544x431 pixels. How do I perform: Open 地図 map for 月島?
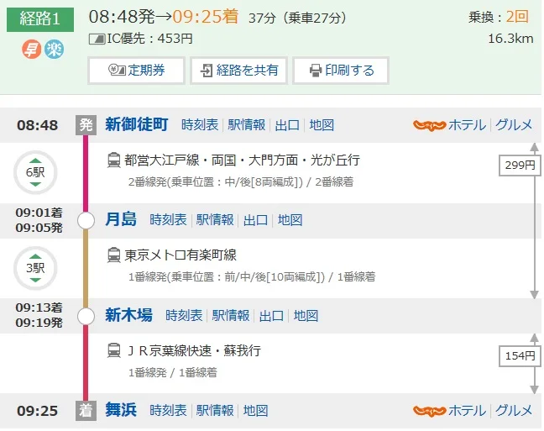point(290,220)
